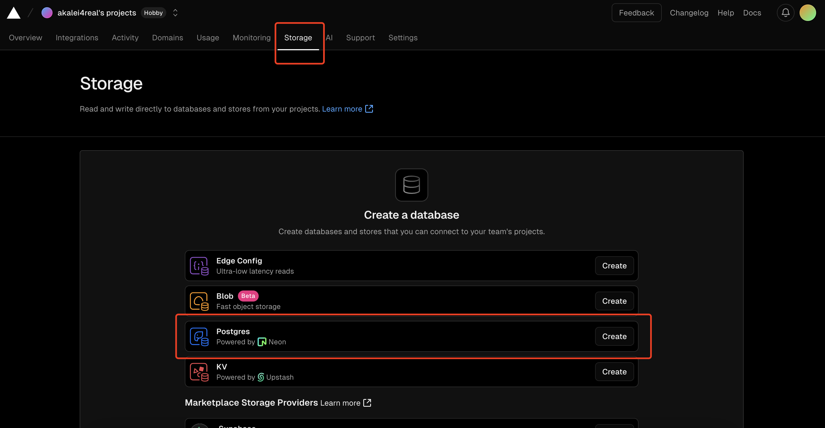This screenshot has width=825, height=428.
Task: Click the Hobby plan badge
Action: click(x=153, y=13)
